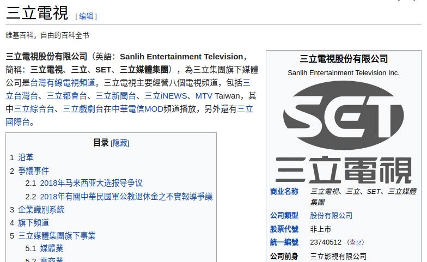
Task: Click the 编辑 link beside the title
Action: (86, 16)
